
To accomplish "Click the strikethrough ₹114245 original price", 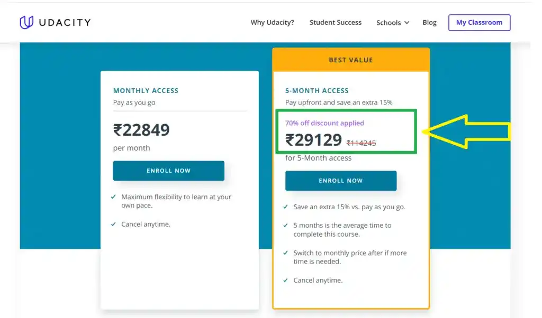I will pos(361,143).
